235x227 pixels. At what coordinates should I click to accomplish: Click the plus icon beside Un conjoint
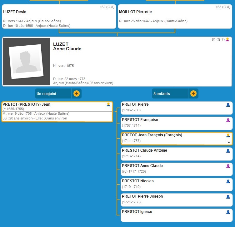pos(76,93)
